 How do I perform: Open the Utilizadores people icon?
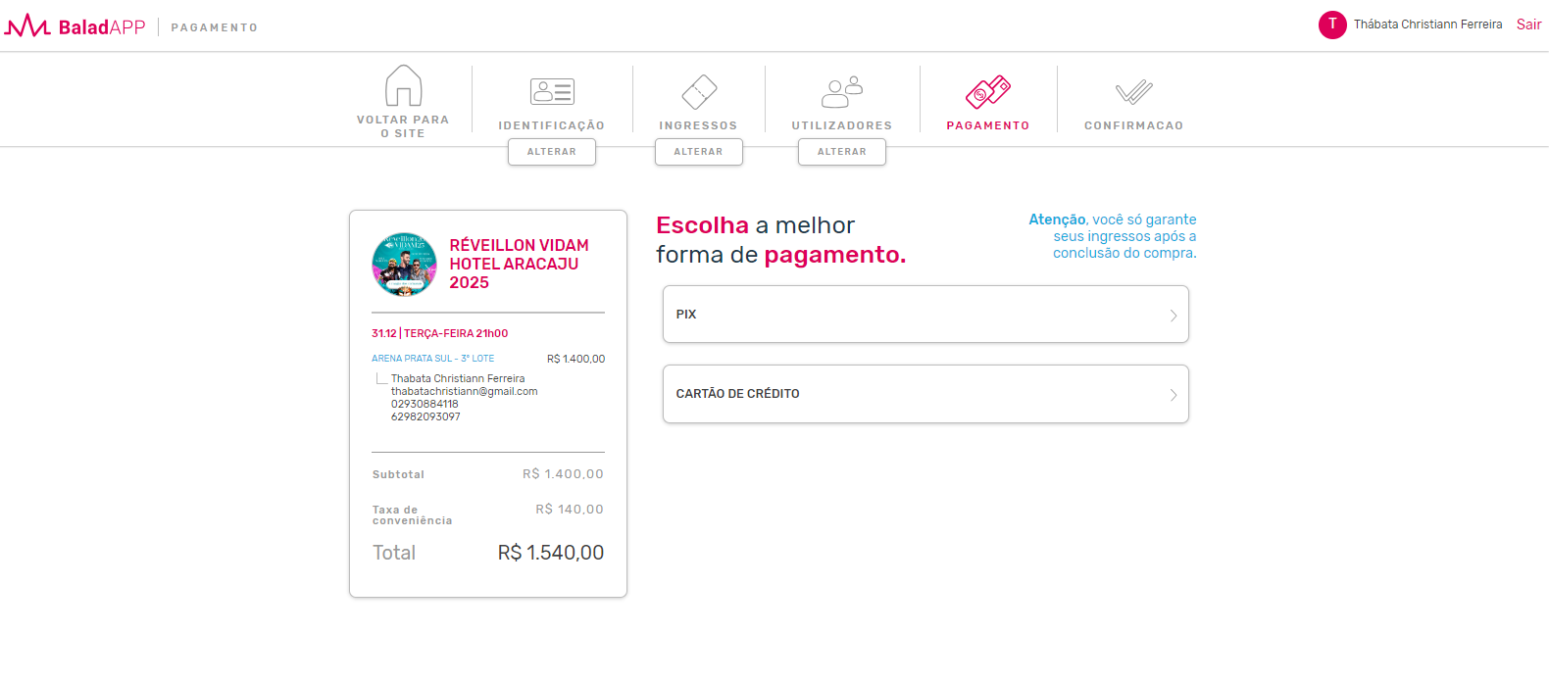[x=841, y=92]
